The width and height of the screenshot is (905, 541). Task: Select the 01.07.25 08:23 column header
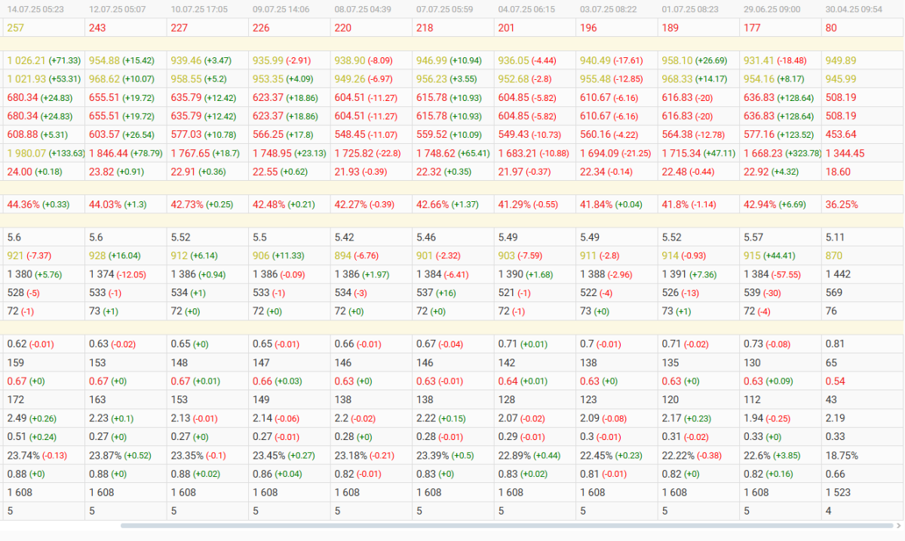691,10
